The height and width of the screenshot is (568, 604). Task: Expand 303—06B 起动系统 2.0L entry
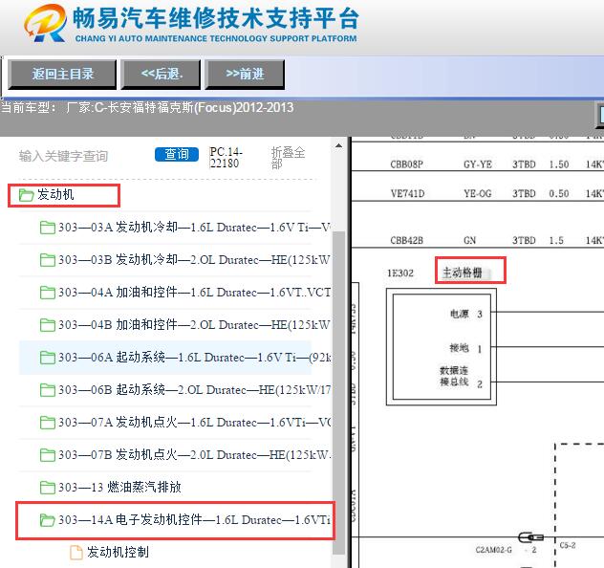pyautogui.click(x=195, y=390)
